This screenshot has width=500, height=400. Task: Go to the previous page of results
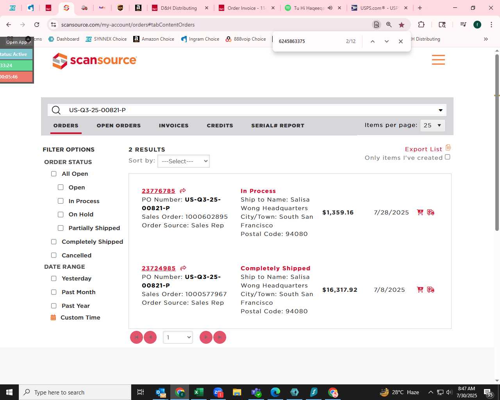click(x=150, y=337)
